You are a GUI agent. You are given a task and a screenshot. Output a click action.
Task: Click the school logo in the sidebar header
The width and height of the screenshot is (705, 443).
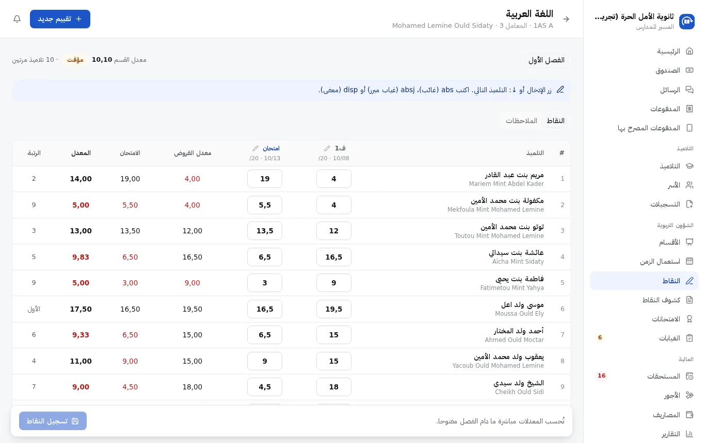point(687,22)
